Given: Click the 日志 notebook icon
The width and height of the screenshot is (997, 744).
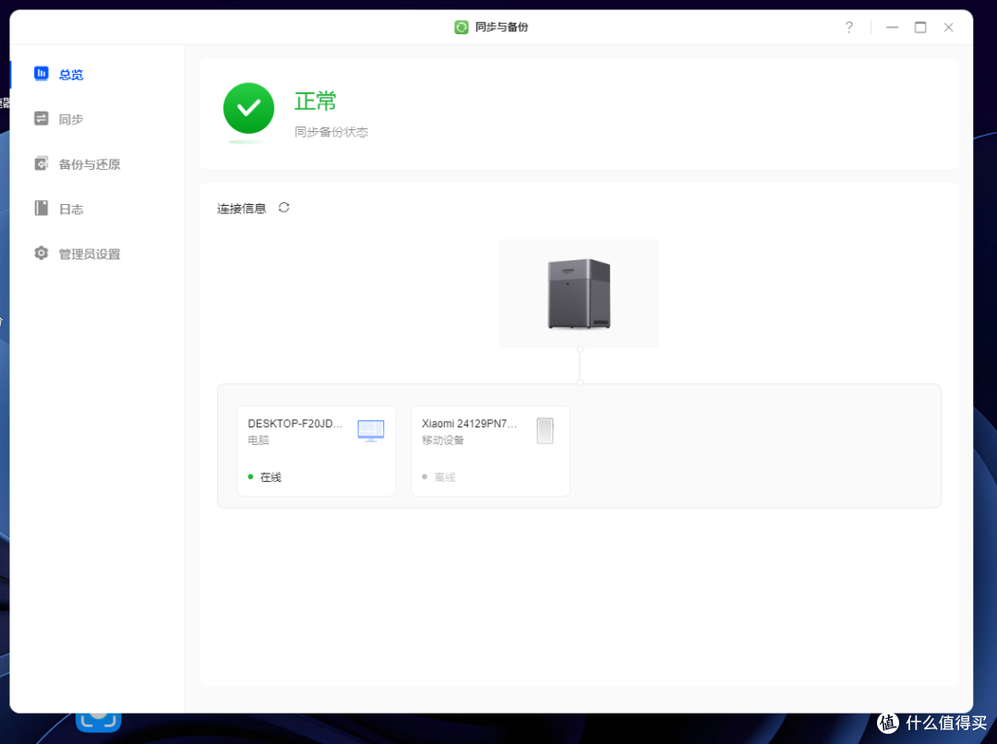Looking at the screenshot, I should (x=42, y=209).
